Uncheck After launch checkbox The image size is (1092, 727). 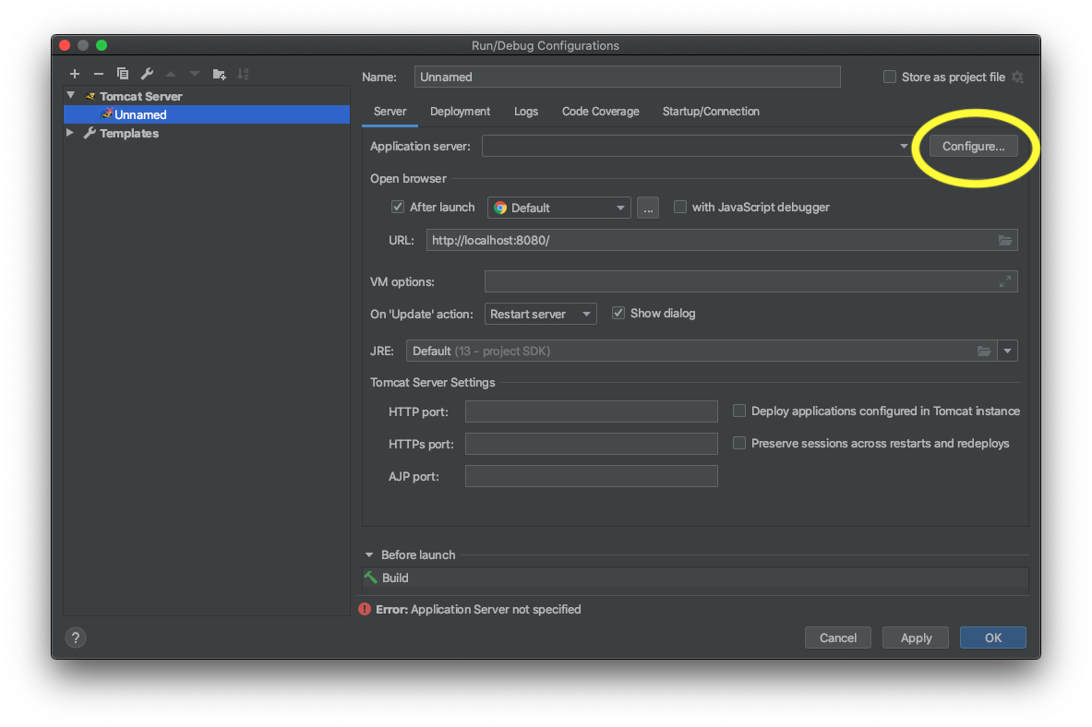click(x=398, y=207)
